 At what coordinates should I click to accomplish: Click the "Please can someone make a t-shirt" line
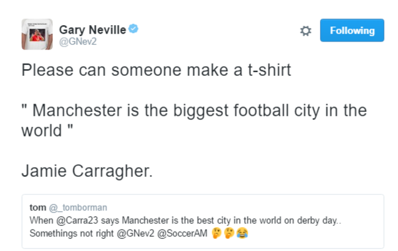(156, 70)
